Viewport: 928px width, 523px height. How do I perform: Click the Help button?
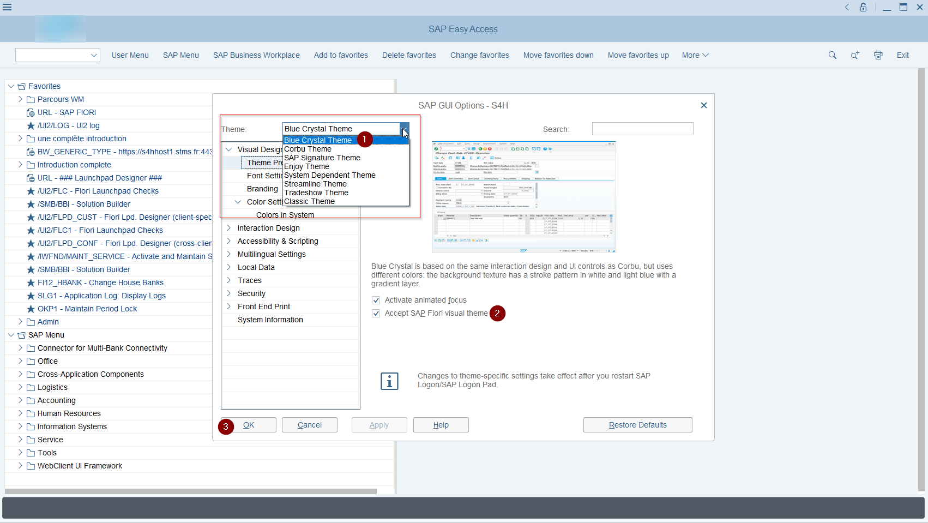[441, 425]
